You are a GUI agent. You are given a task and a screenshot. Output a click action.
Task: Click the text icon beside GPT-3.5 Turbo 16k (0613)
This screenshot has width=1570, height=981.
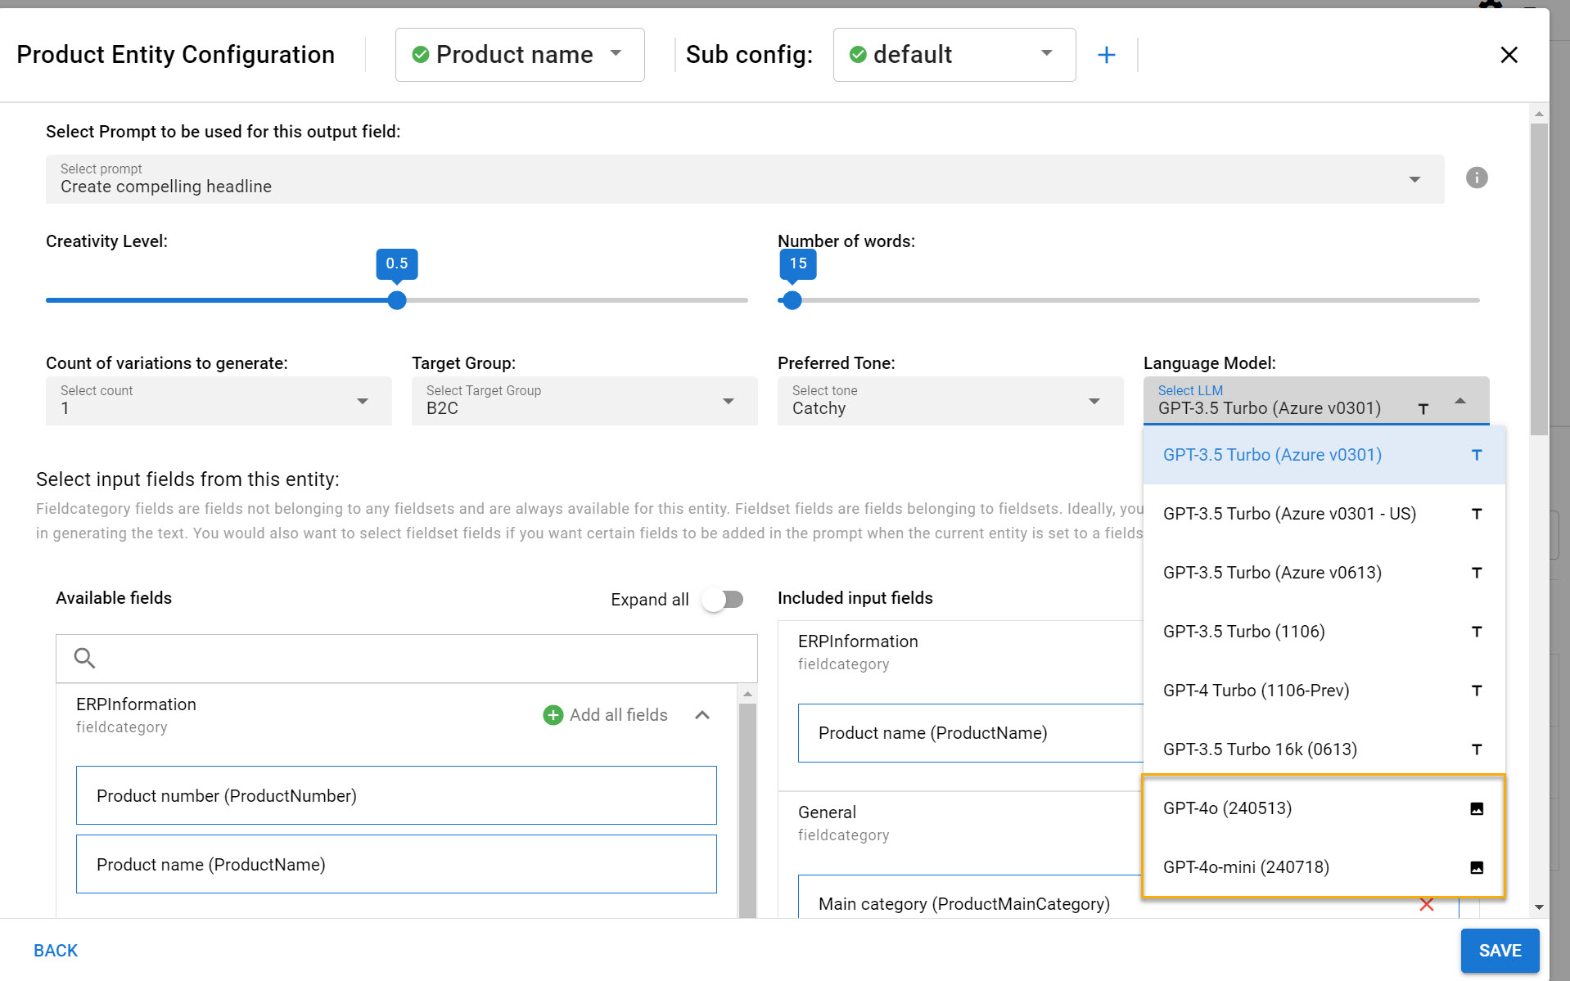click(1476, 749)
